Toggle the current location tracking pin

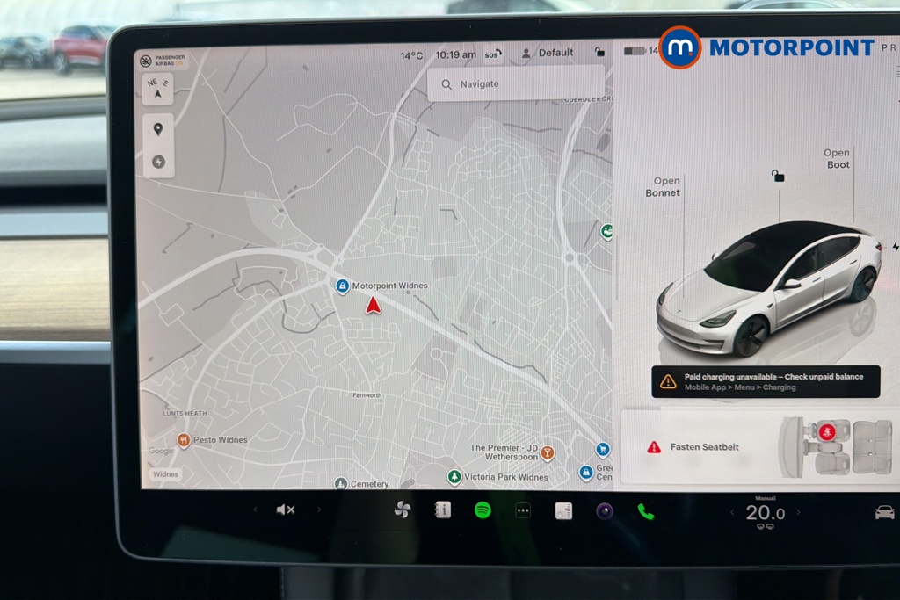(157, 129)
